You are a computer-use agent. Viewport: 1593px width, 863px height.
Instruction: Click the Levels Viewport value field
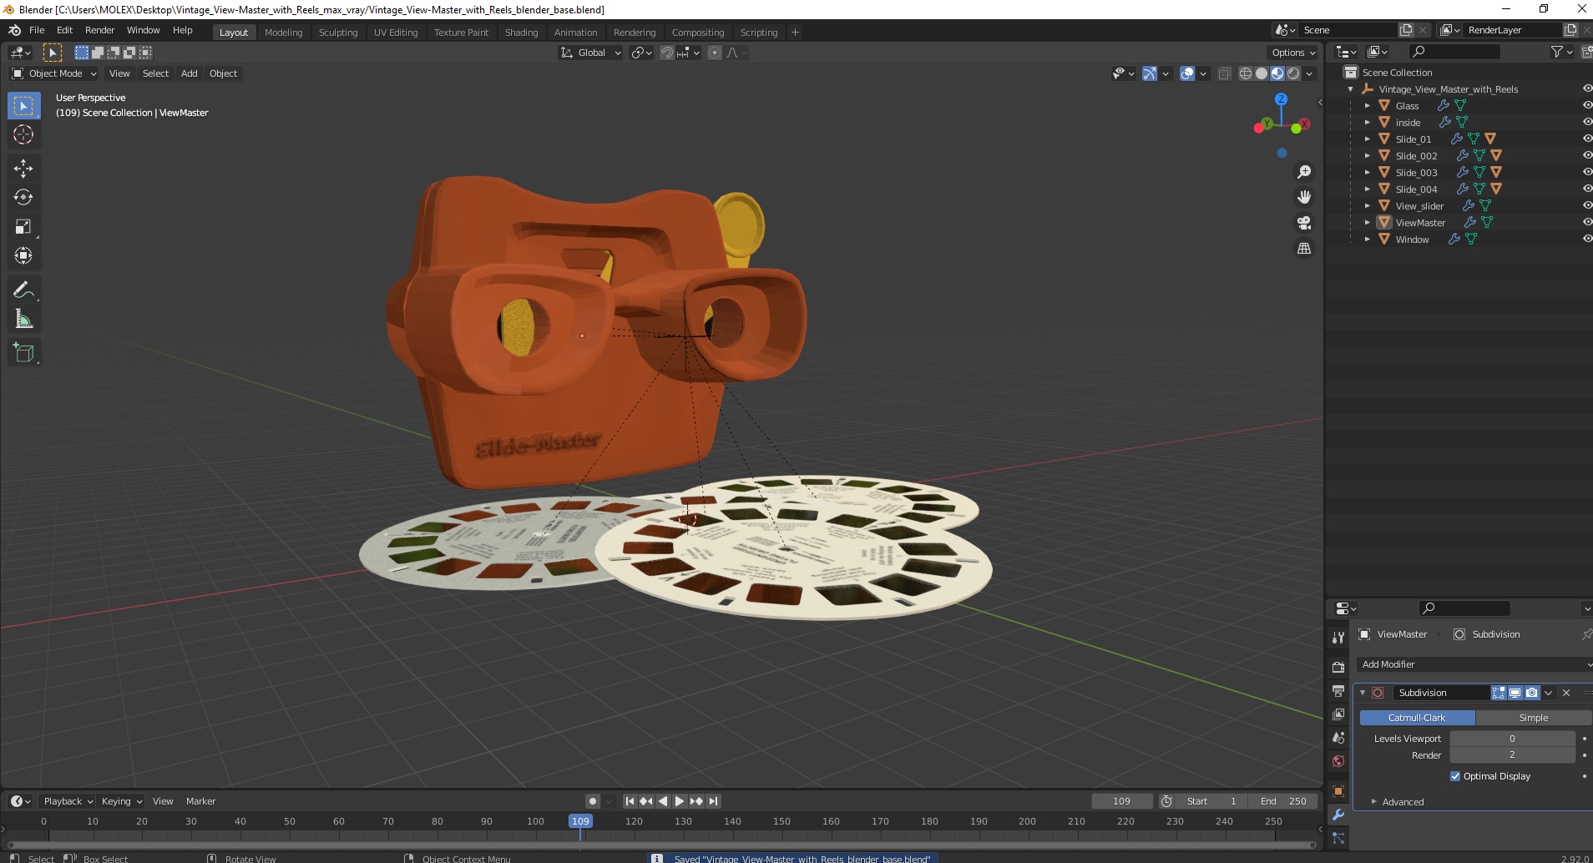pyautogui.click(x=1512, y=739)
